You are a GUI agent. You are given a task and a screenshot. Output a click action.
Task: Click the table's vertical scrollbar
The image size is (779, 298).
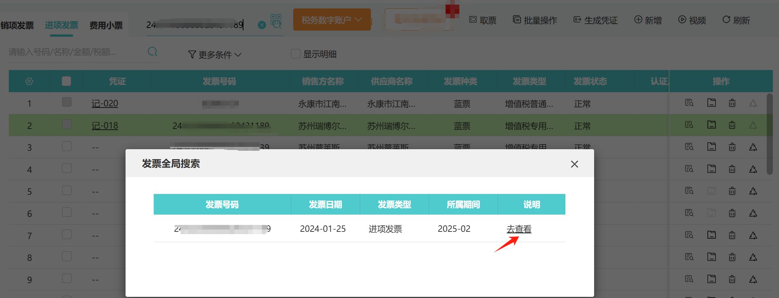[x=769, y=133]
